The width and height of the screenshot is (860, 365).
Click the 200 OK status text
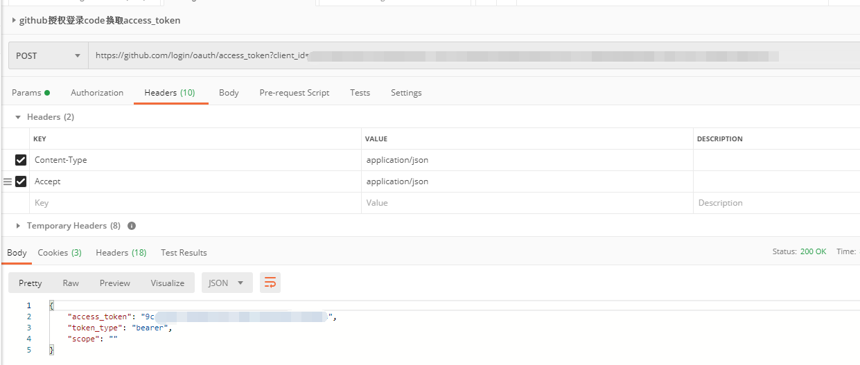tap(813, 251)
